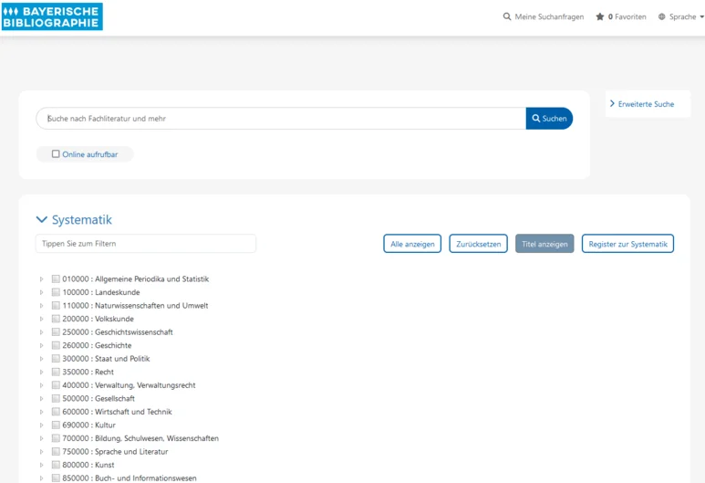Expand 700000 Bildung, Schulwesen, Wissenschaften
The width and height of the screenshot is (705, 483).
point(41,438)
